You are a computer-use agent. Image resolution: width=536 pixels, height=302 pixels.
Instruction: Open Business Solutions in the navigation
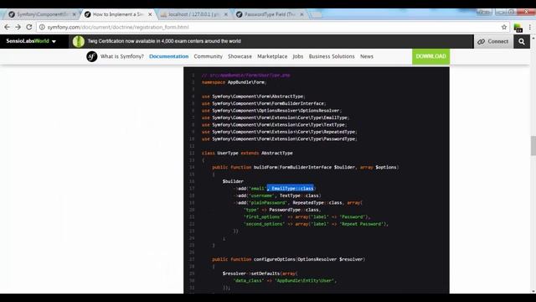pos(332,56)
